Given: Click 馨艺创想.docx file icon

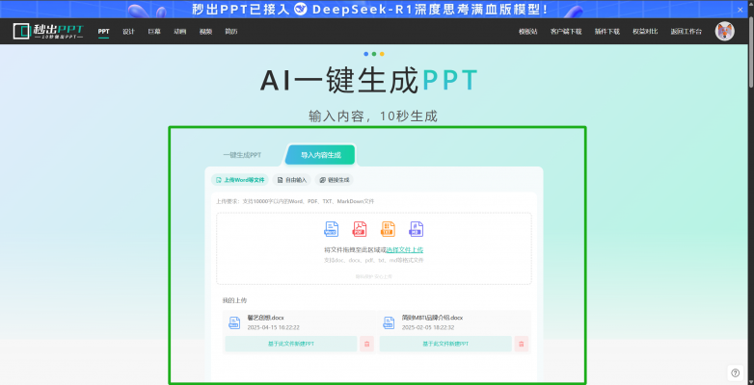Looking at the screenshot, I should point(234,322).
